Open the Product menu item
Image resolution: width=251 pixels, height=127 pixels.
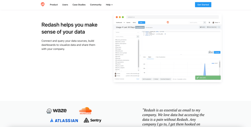coord(54,5)
